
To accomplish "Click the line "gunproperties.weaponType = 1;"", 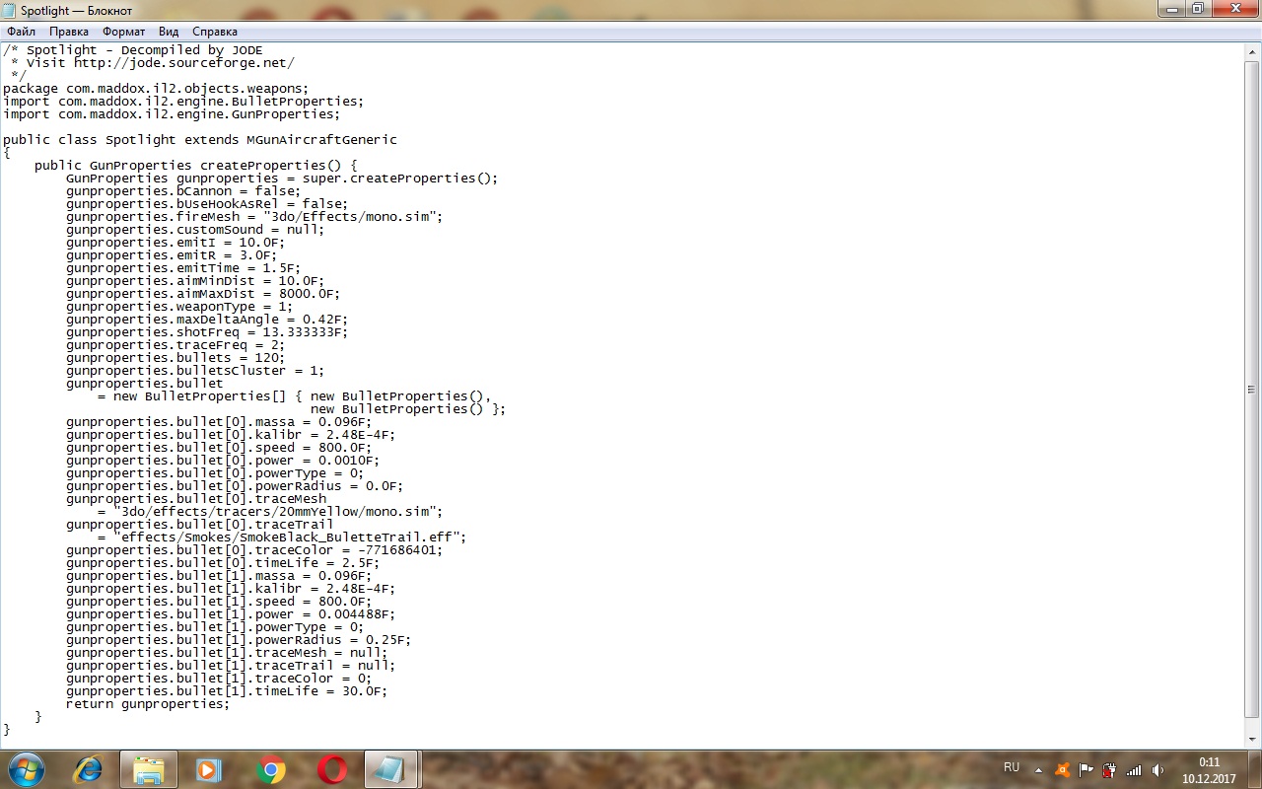I will point(179,306).
